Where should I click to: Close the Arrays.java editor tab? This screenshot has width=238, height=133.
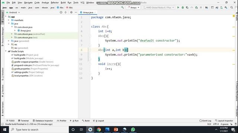point(95,12)
